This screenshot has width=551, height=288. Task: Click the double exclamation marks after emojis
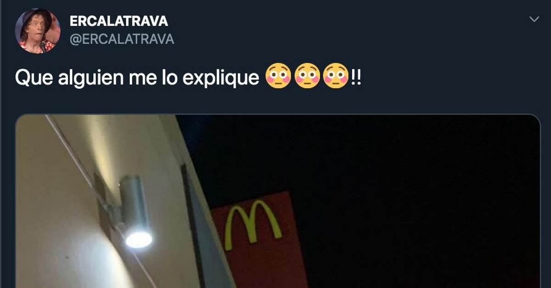tap(355, 77)
